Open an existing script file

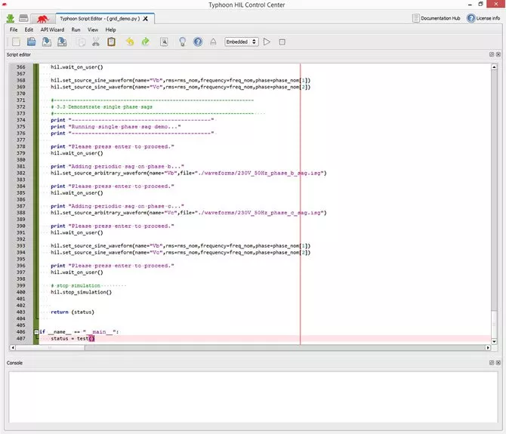coord(31,42)
